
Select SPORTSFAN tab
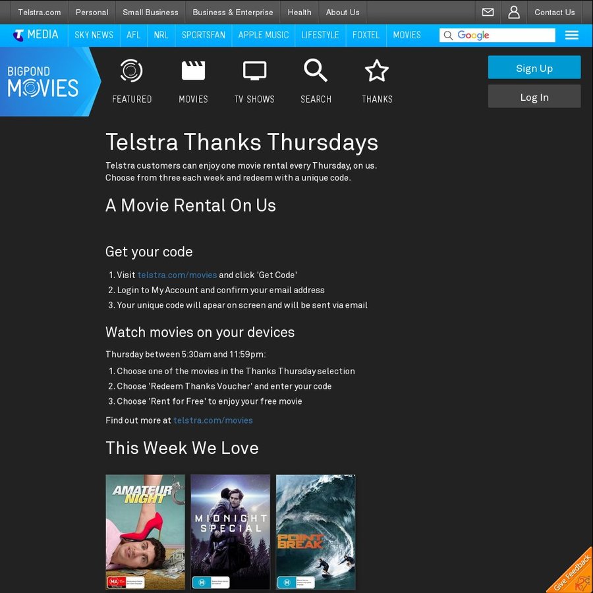coord(204,35)
